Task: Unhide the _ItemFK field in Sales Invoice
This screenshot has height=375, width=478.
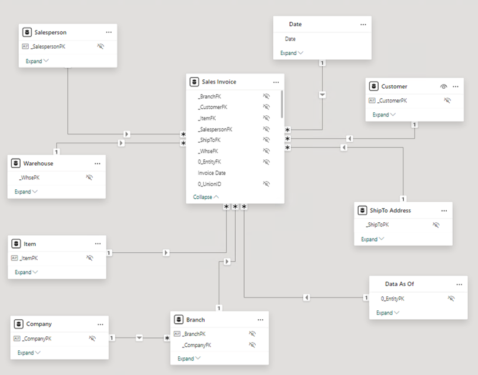Action: tap(266, 118)
